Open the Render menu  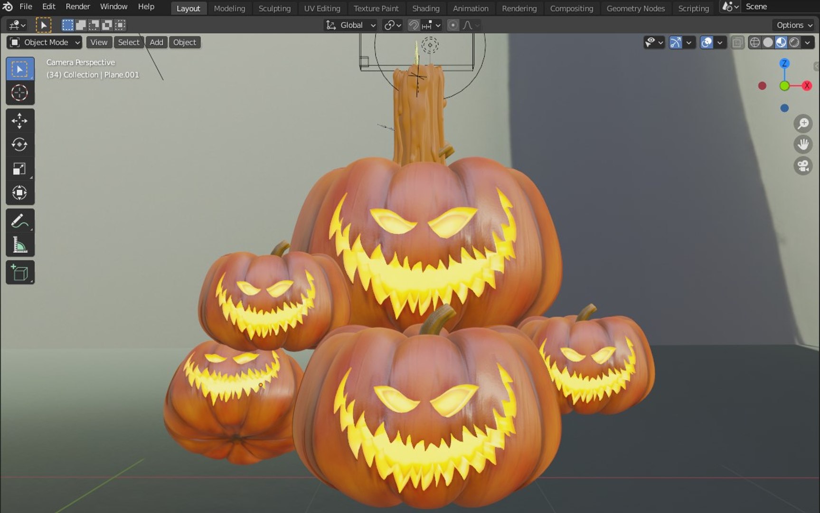pos(78,7)
